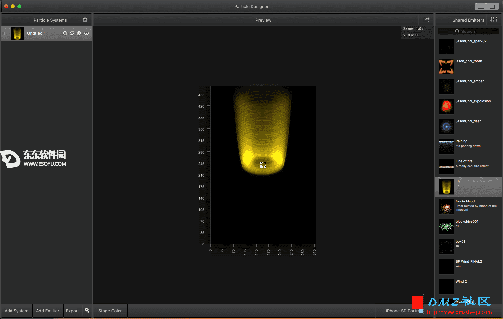Click the record-dot icon on Untitled 1
The image size is (503, 319).
(x=65, y=33)
